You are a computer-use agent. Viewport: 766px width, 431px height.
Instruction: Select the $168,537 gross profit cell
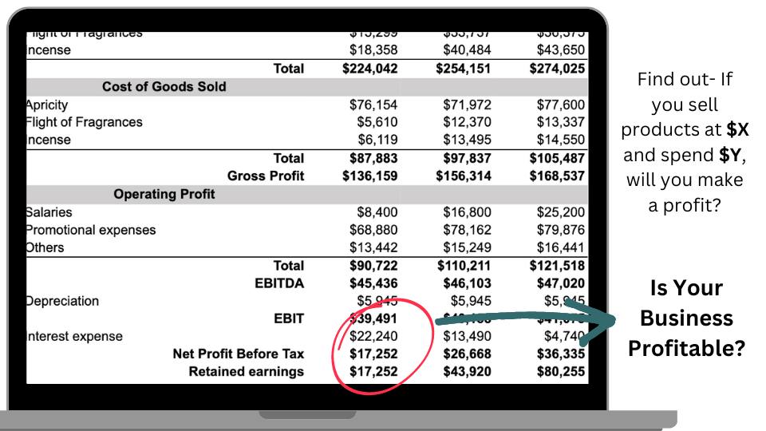(557, 176)
